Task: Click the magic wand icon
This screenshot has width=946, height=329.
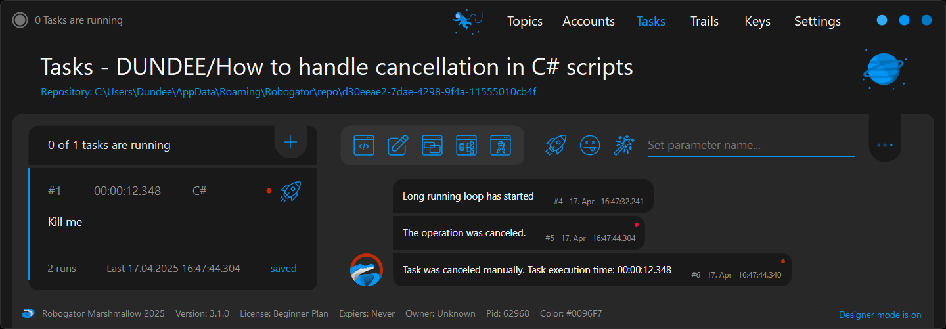Action: click(623, 145)
